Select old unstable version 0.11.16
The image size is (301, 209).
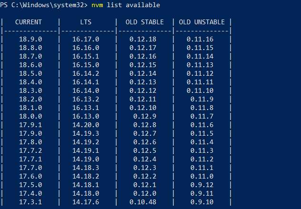tap(200, 39)
